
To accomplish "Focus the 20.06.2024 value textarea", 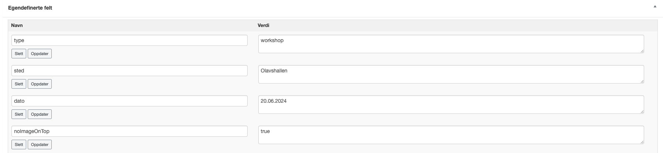I will pos(451,105).
